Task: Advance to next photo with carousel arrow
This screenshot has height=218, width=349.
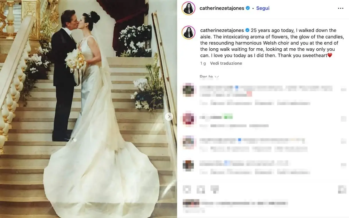Action: (169, 116)
